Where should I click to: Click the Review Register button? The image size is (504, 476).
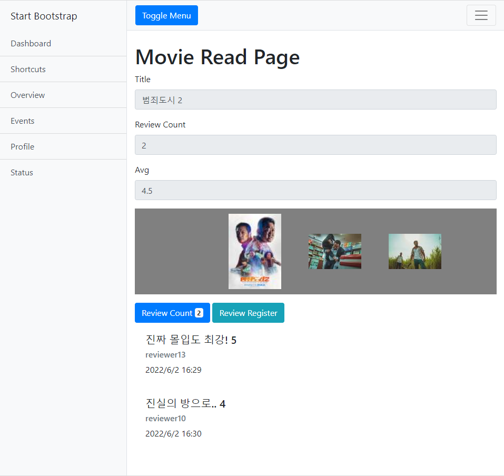coord(248,312)
